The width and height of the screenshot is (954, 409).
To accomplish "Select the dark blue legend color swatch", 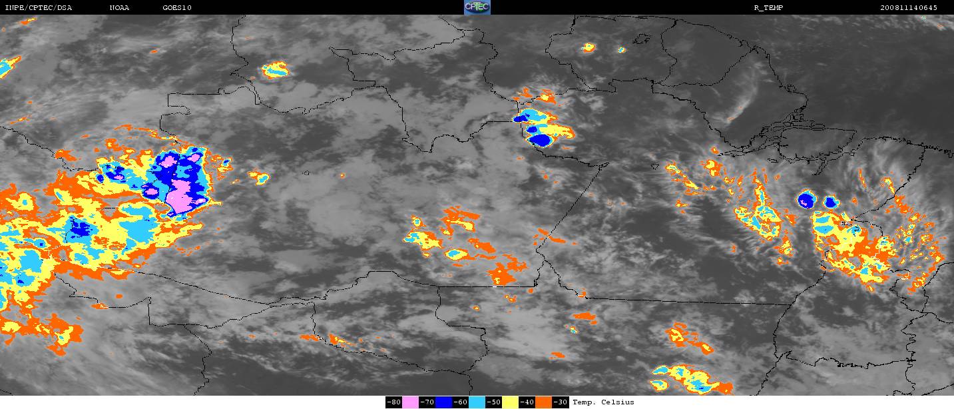I will coord(443,402).
